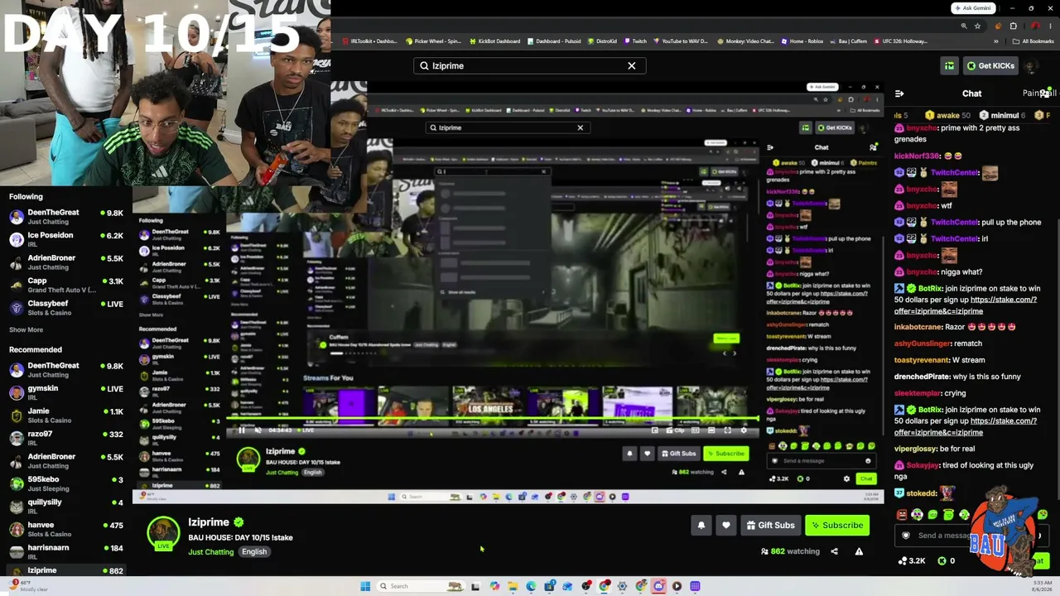The image size is (1060, 596).
Task: Open harrisnaarn in the Recommended list
Action: (66, 552)
